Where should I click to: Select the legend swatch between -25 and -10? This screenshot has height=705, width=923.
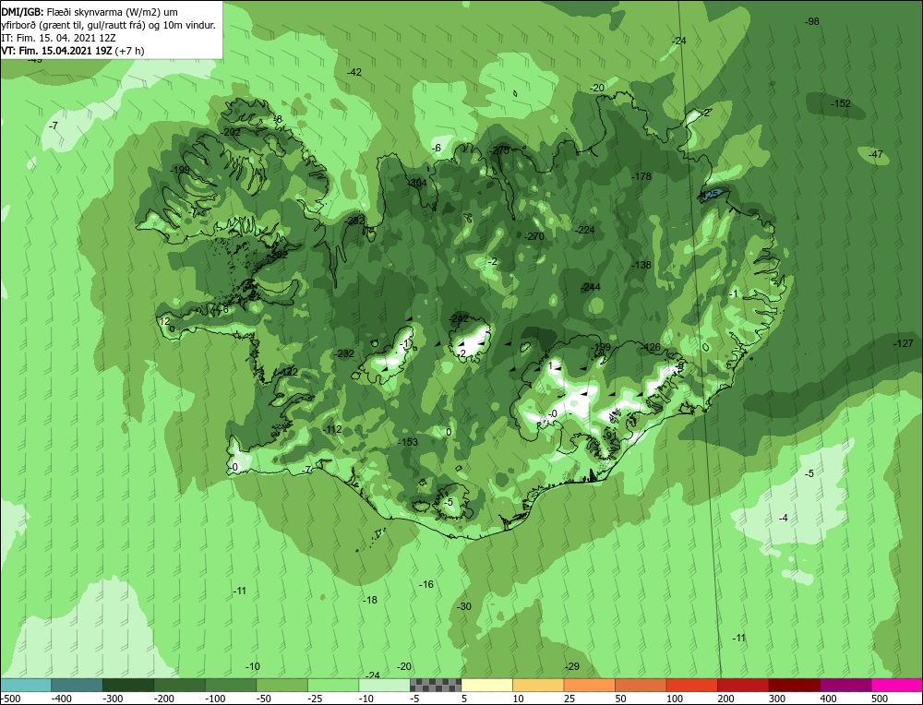click(332, 685)
